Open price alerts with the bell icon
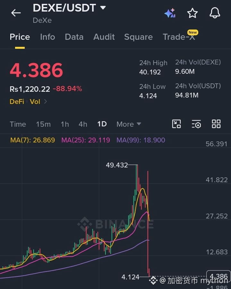231x289 pixels. (215, 13)
